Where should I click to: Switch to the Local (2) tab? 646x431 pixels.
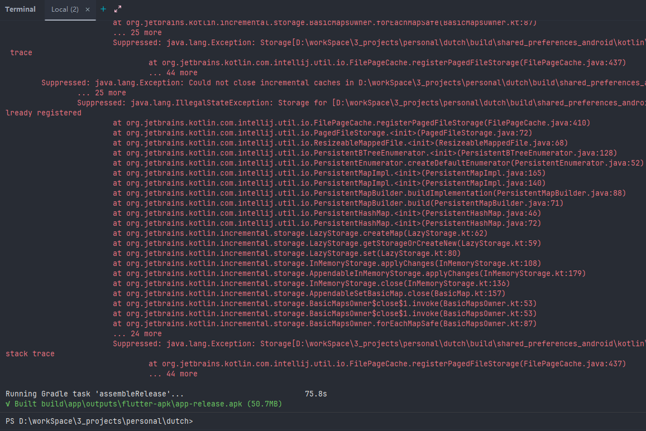pyautogui.click(x=64, y=9)
